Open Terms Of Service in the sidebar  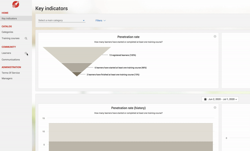11,73
